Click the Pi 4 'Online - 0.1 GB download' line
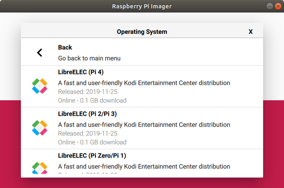 [92, 101]
